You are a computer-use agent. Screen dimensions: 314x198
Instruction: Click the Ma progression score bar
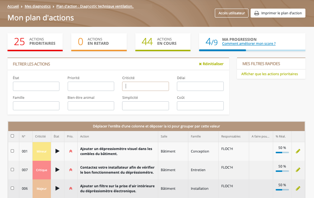[252, 50]
